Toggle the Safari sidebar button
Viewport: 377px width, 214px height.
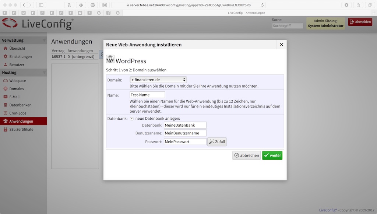pyautogui.click(x=41, y=5)
